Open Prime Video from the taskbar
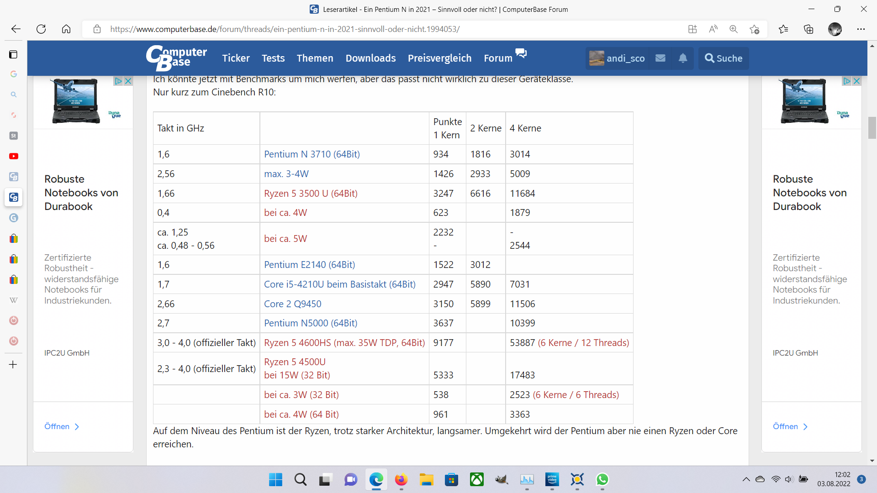Screen dimensions: 877x493 click(x=552, y=479)
